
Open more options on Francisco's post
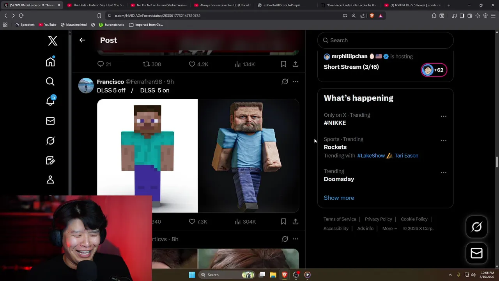[x=296, y=82]
